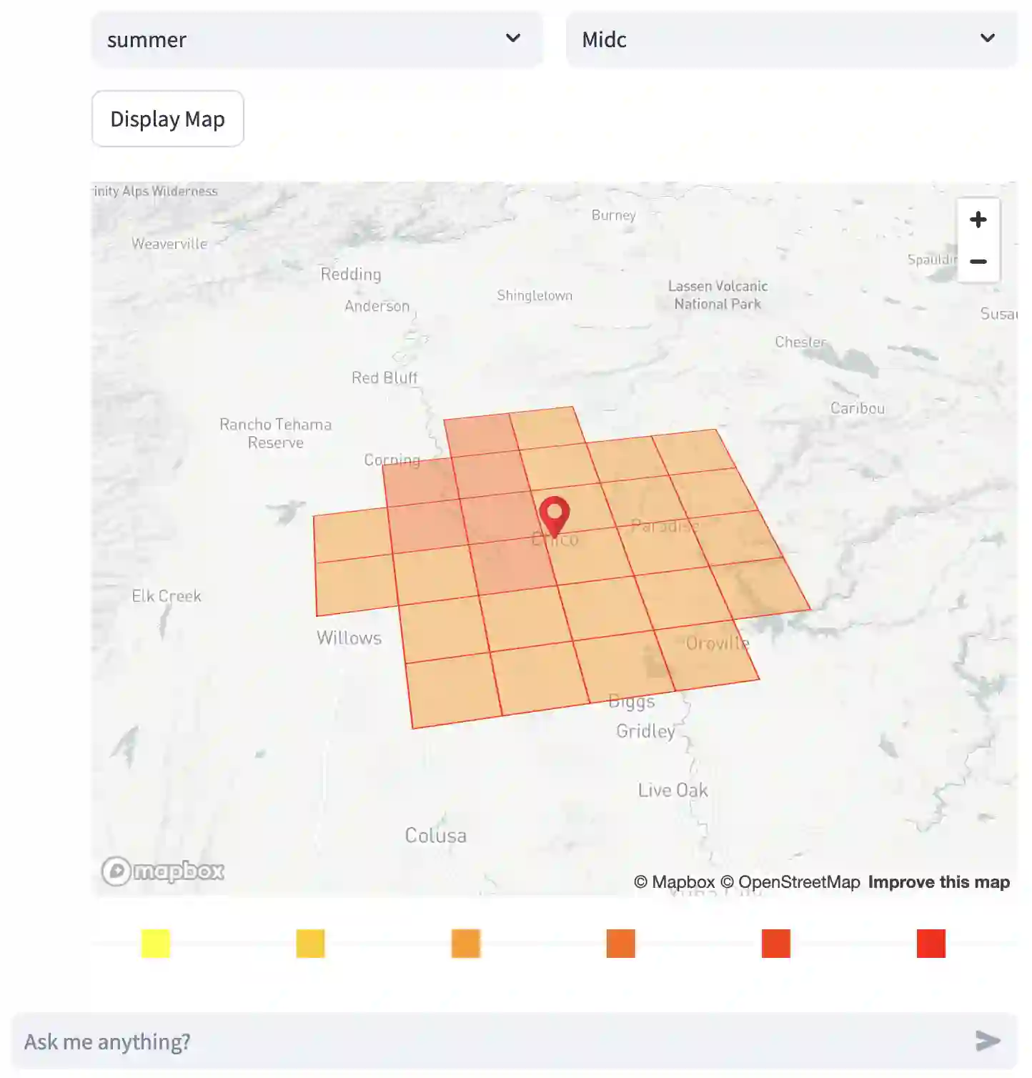Click the Oroville map label
The height and width of the screenshot is (1078, 1032).
(718, 643)
